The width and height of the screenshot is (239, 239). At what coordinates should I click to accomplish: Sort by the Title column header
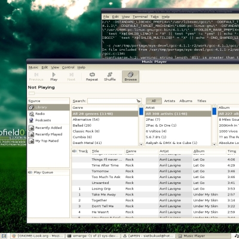coord(108,151)
